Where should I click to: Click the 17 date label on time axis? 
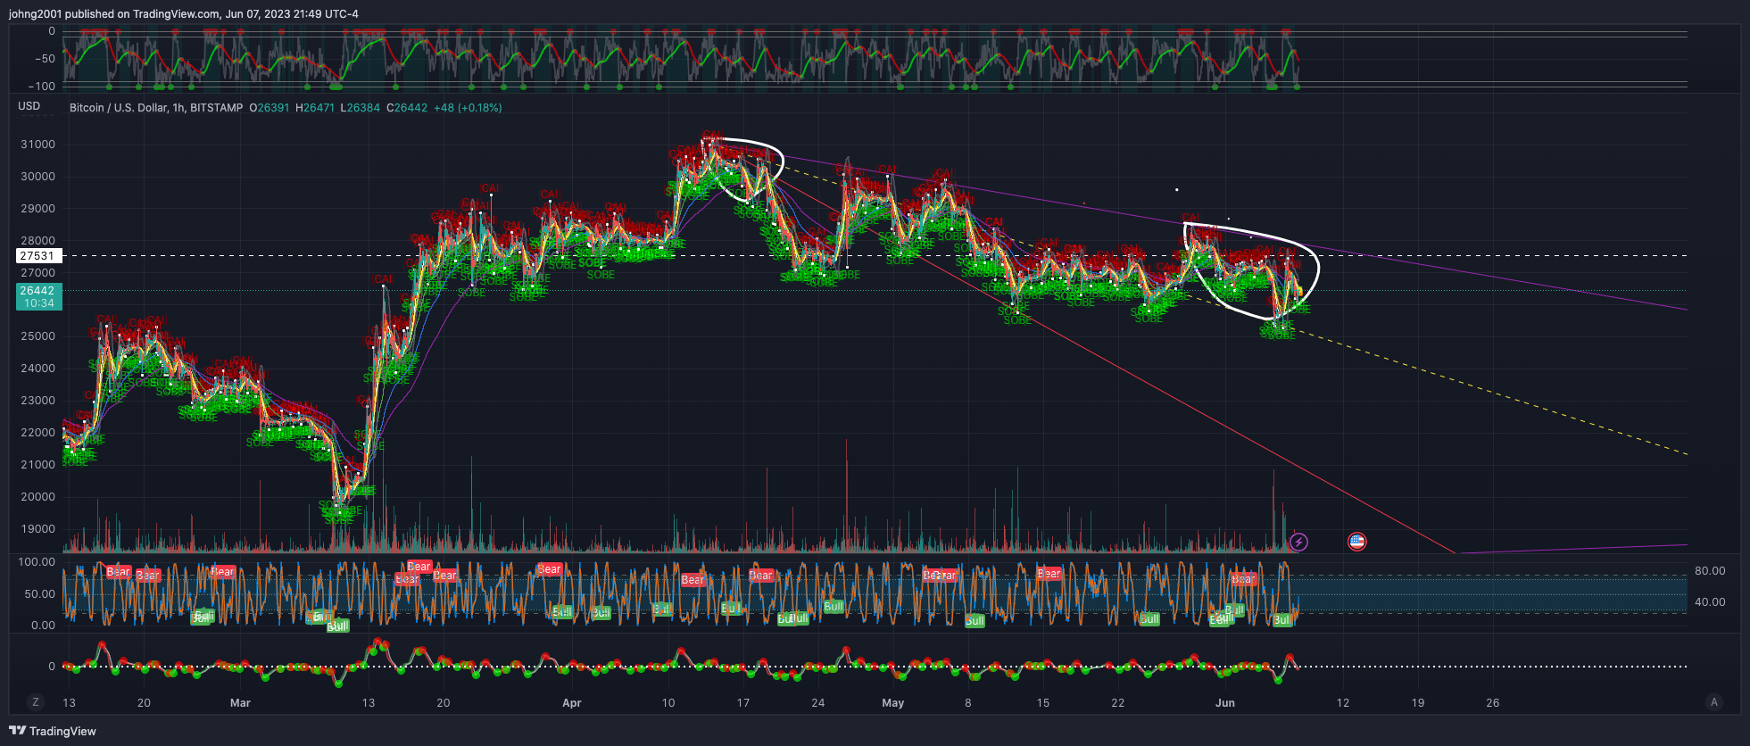point(743,703)
